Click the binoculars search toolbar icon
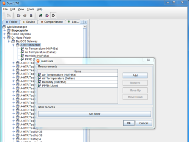Viewport: 189px width, 142px height. pyautogui.click(x=40, y=16)
